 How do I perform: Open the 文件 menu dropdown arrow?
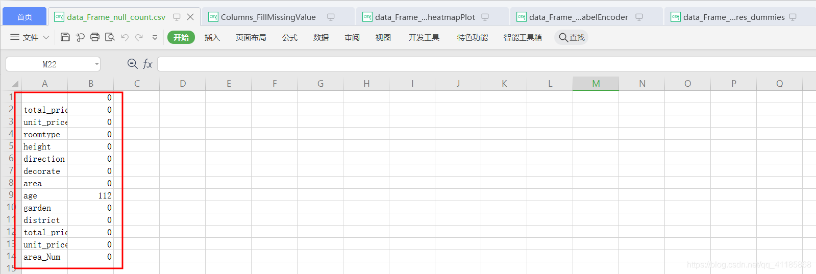(46, 37)
